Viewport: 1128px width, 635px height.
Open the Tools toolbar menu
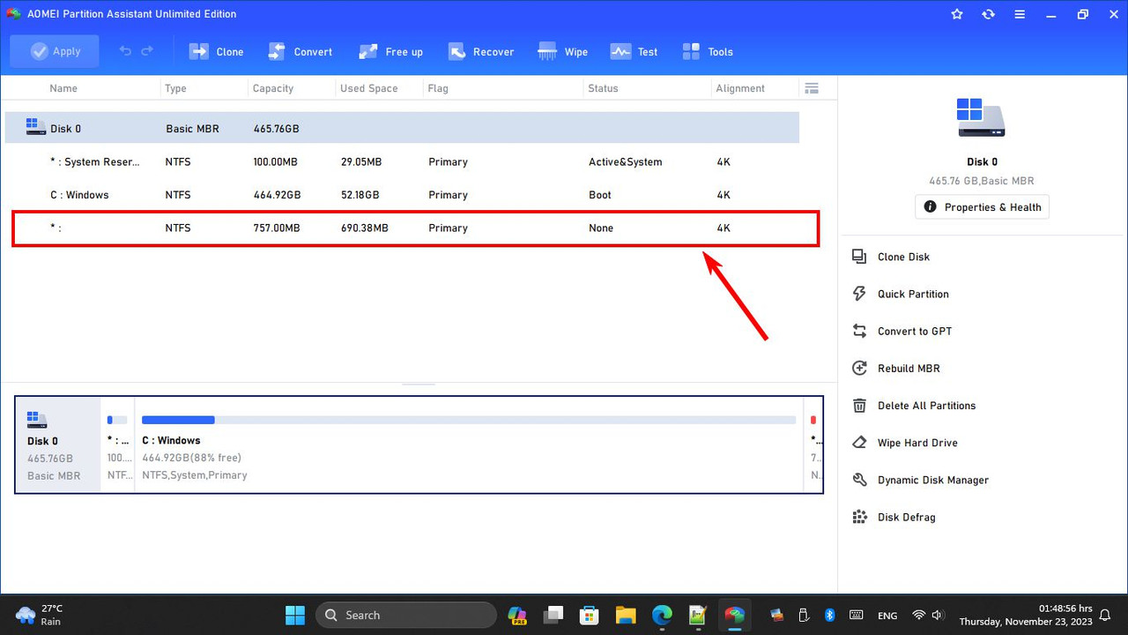(x=708, y=52)
